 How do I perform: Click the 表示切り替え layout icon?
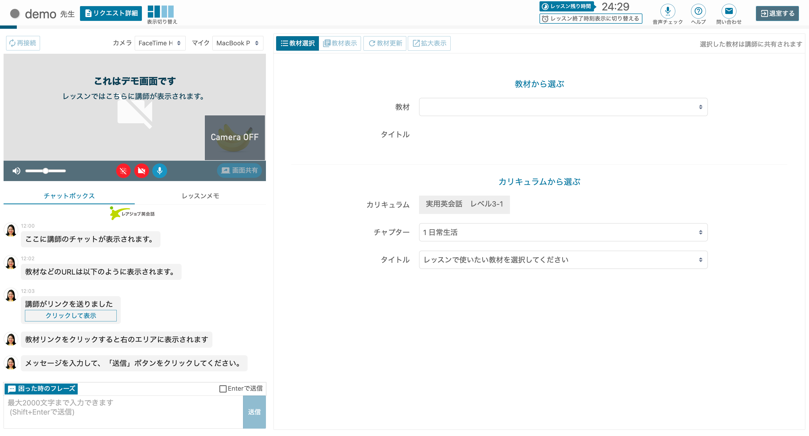click(x=160, y=12)
